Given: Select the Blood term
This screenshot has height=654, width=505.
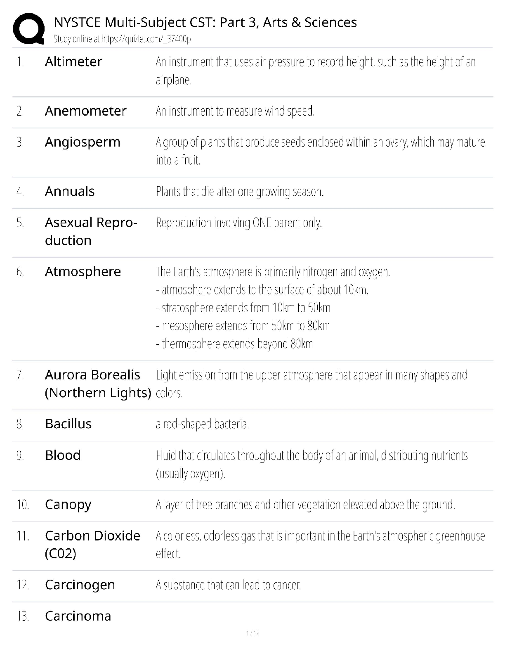Looking at the screenshot, I should [x=63, y=455].
